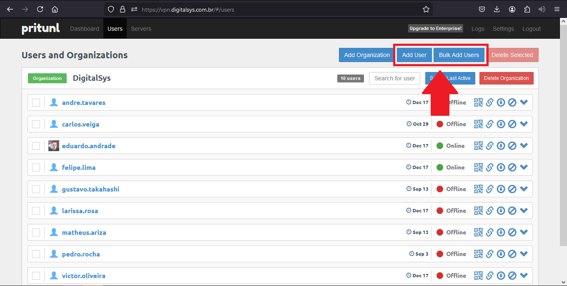Tick the checkbox next to felipe.lima
Screen dimensions: 567x286
point(36,167)
